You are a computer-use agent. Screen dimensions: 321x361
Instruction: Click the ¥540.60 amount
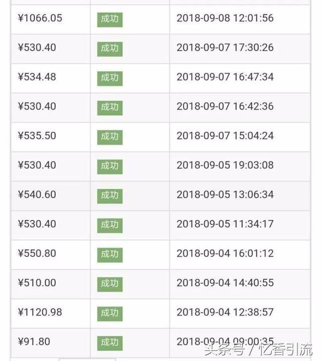pyautogui.click(x=37, y=195)
